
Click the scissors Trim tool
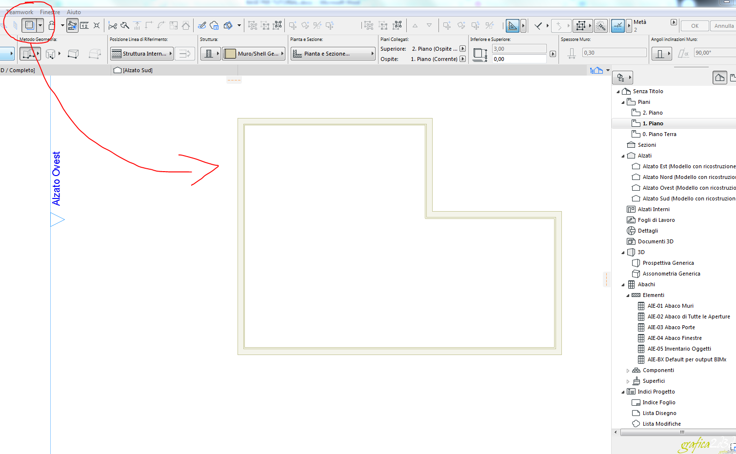113,25
